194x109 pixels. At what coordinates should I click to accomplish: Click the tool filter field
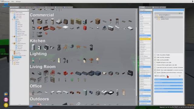pos(146,10)
